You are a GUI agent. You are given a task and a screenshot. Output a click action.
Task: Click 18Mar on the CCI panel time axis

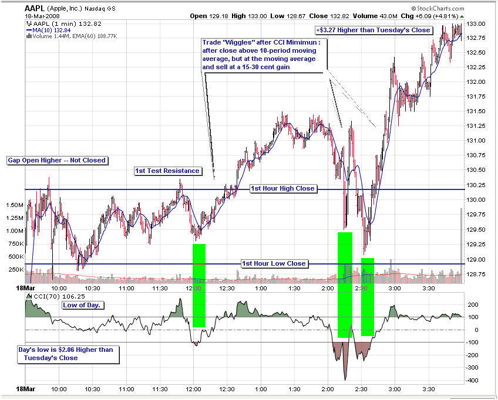point(26,389)
